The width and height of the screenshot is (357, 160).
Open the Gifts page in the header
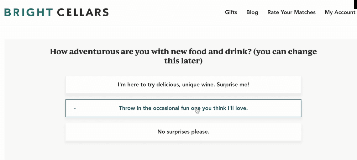pyautogui.click(x=231, y=12)
